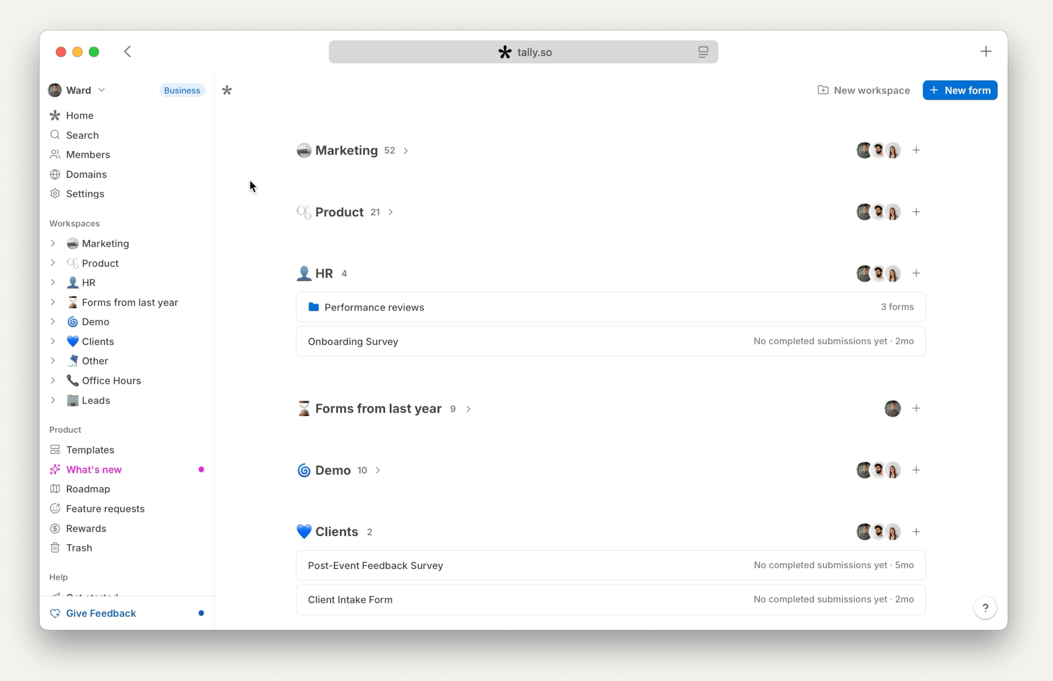Expand Forms from last year in the sidebar
Viewport: 1053px width, 681px height.
[52, 302]
